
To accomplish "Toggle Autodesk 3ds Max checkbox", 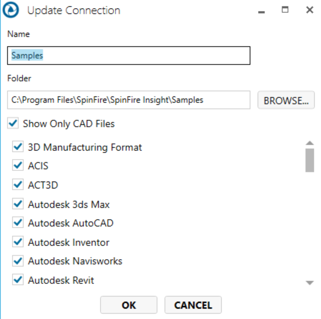I will tap(18, 204).
